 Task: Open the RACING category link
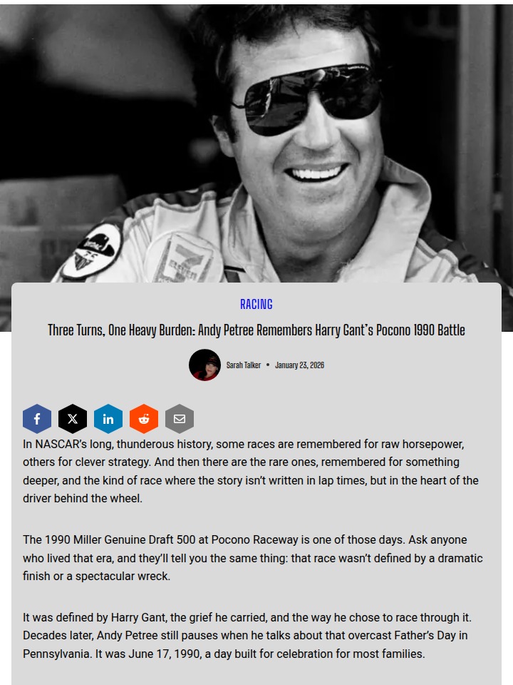[x=256, y=304]
